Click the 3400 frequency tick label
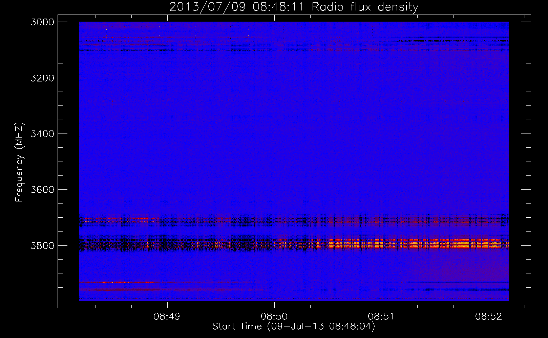548x338 pixels. point(42,134)
